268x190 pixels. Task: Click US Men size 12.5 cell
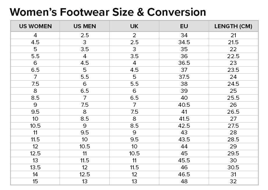click(x=85, y=174)
